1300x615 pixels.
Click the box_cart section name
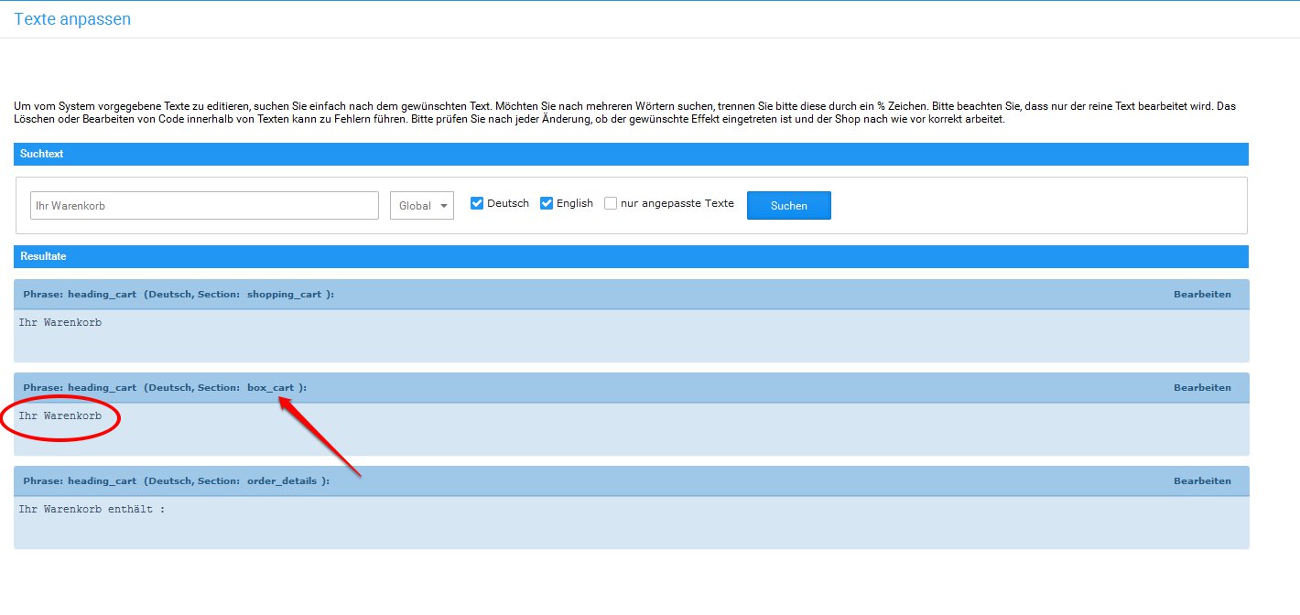(x=270, y=388)
